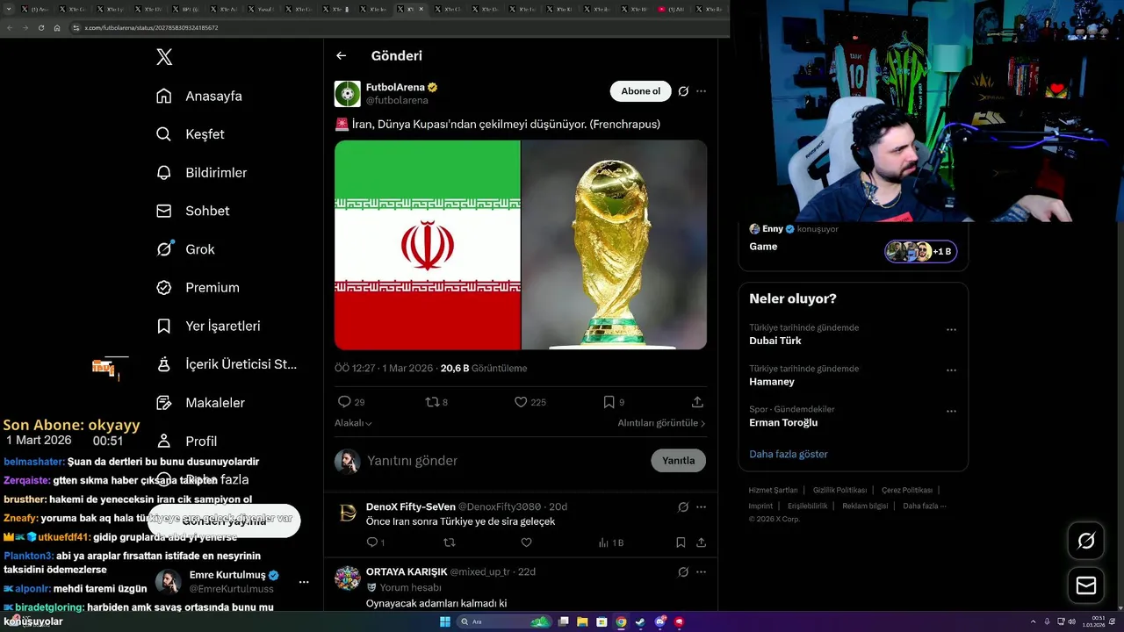Open Alıntıları görüntüle link

tap(661, 423)
